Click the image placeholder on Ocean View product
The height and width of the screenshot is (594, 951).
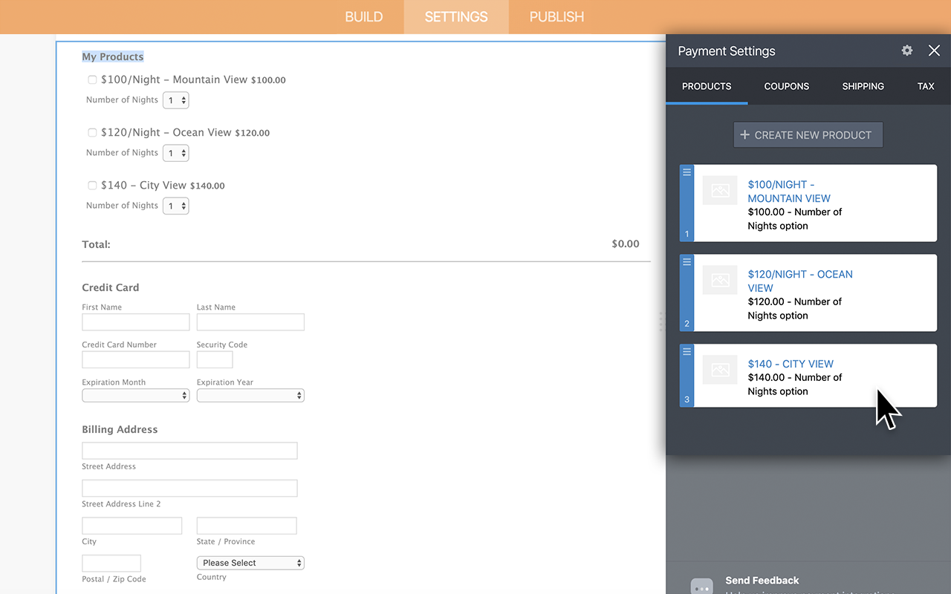tap(719, 280)
